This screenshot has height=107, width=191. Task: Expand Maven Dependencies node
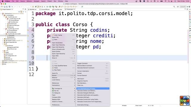click(3, 42)
